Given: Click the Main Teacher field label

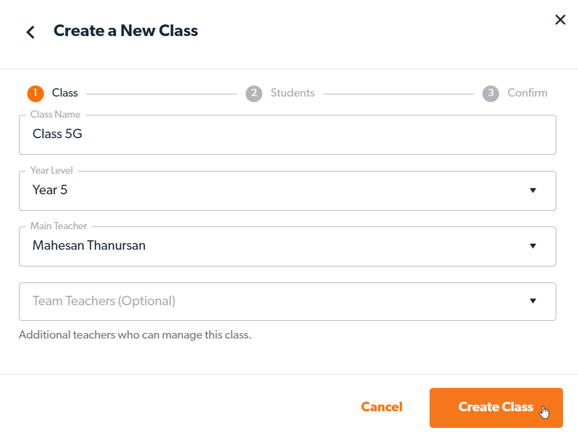Looking at the screenshot, I should [58, 226].
